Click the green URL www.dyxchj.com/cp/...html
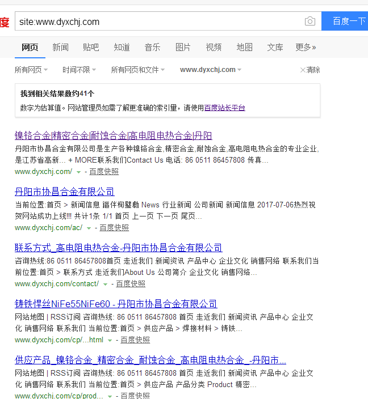Image resolution: width=368 pixels, height=399 pixels. [59, 339]
